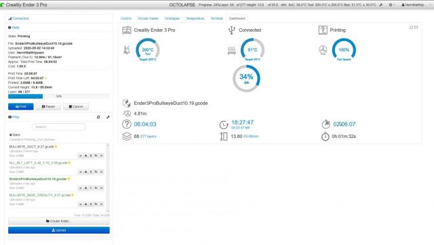The height and width of the screenshot is (245, 434).
Task: Click the 100% fan speed gauge
Action: 344,50
